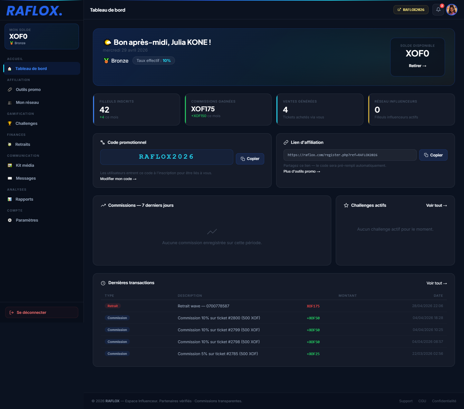
Task: Click the red Retrait type badge
Action: click(x=113, y=306)
